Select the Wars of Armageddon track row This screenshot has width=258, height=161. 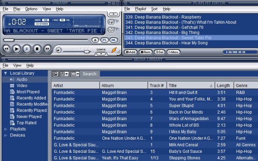tap(155, 119)
